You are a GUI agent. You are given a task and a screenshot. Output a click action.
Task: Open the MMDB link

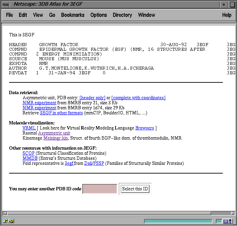pos(30,158)
